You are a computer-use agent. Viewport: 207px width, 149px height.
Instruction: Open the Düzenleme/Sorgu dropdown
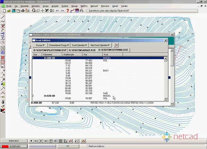(59, 45)
